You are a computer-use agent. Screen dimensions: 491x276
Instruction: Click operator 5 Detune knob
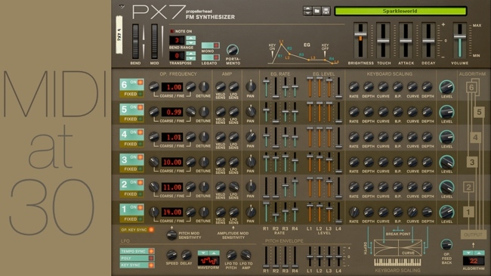203,112
